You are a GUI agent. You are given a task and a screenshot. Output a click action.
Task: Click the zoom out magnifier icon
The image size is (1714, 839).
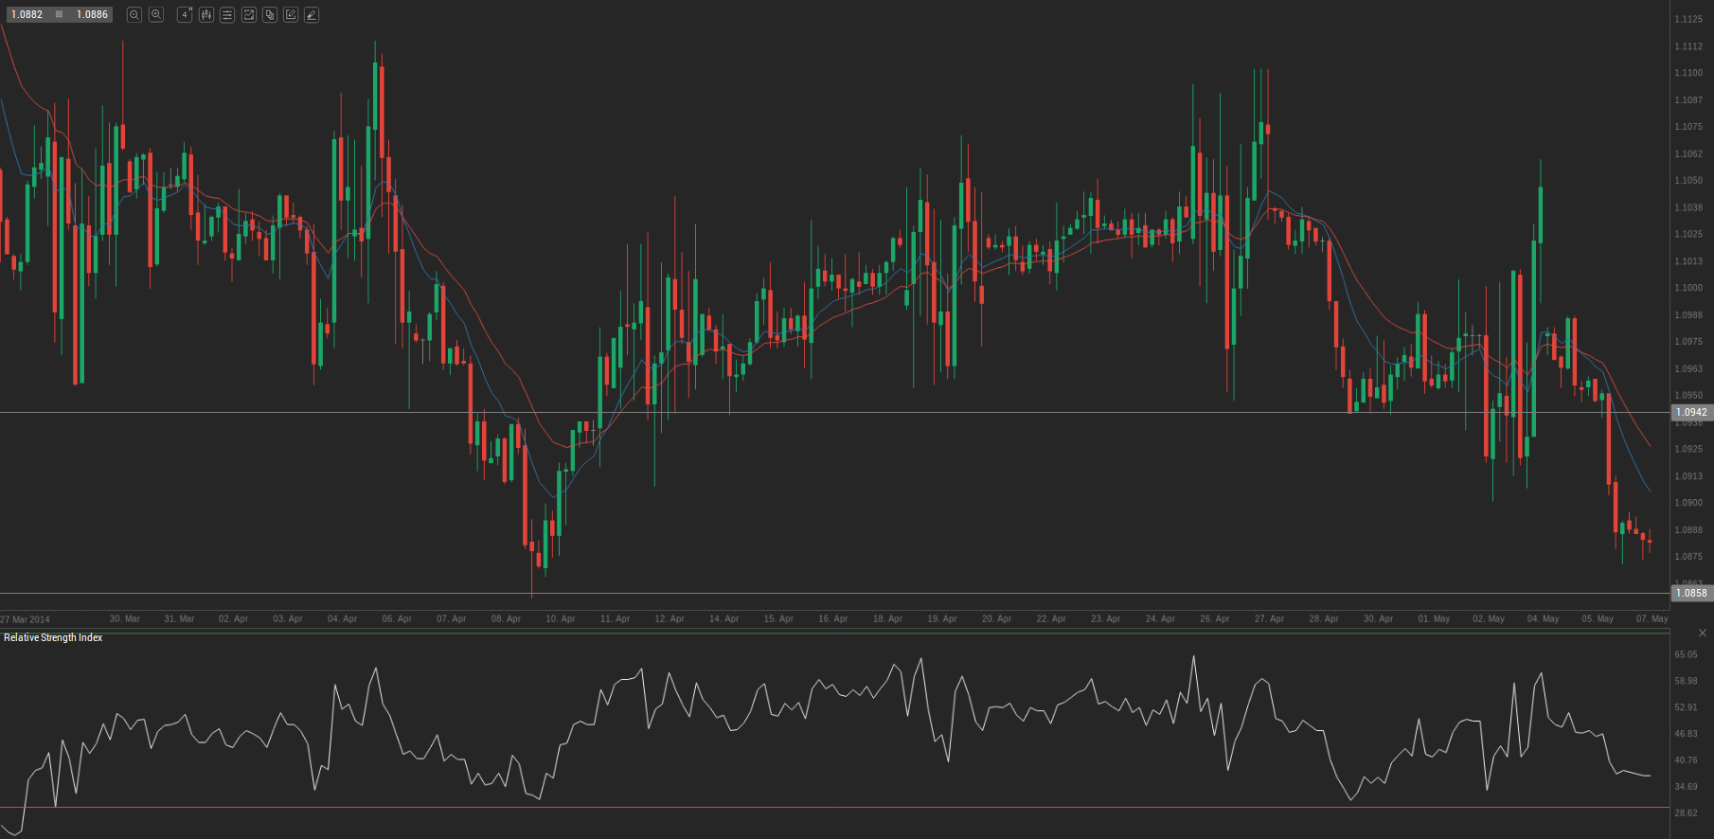[x=134, y=14]
